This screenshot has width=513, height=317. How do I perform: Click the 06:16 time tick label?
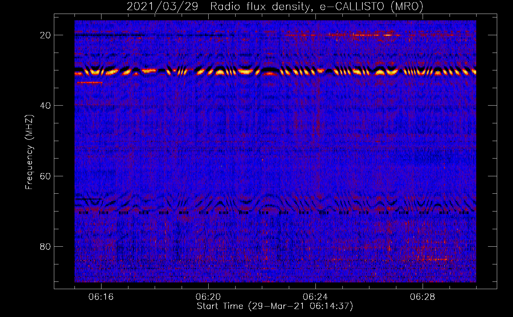[x=101, y=297]
